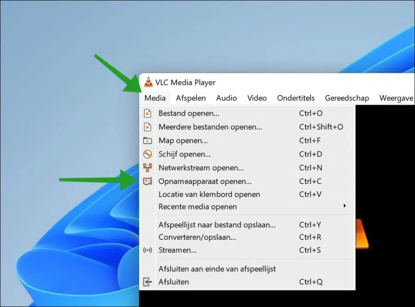Open the Weergave menu
The image size is (415, 307).
tap(396, 98)
